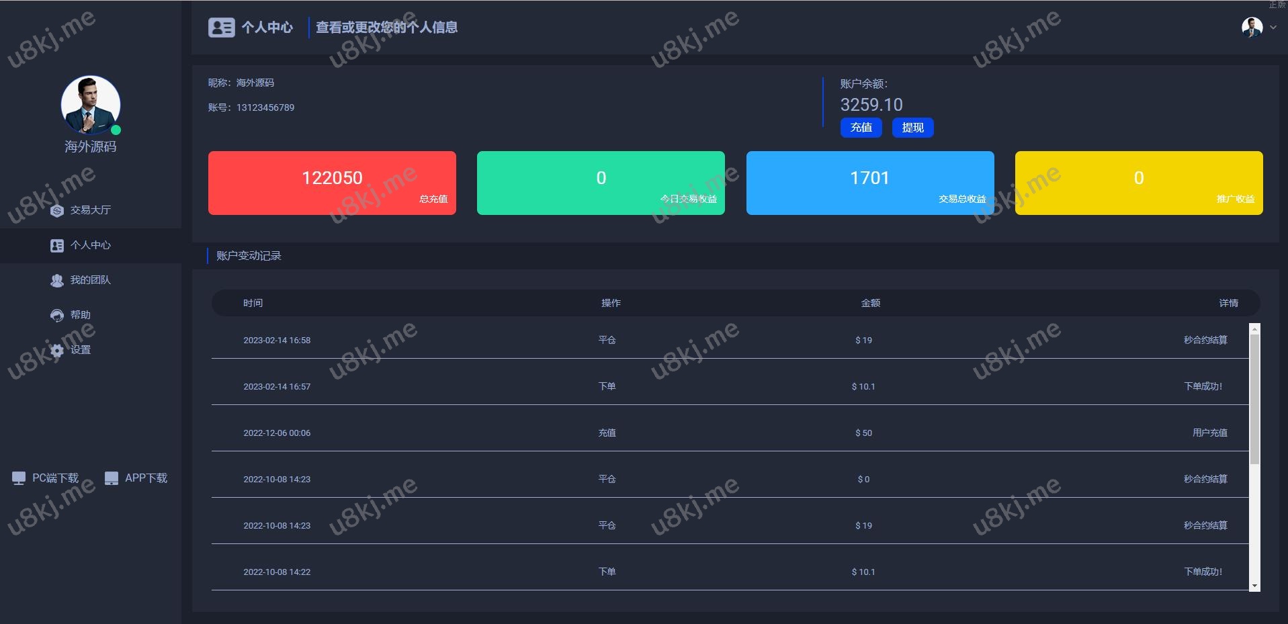Open the top-right user avatar menu
Screen dimensions: 1288x624
pyautogui.click(x=1252, y=28)
